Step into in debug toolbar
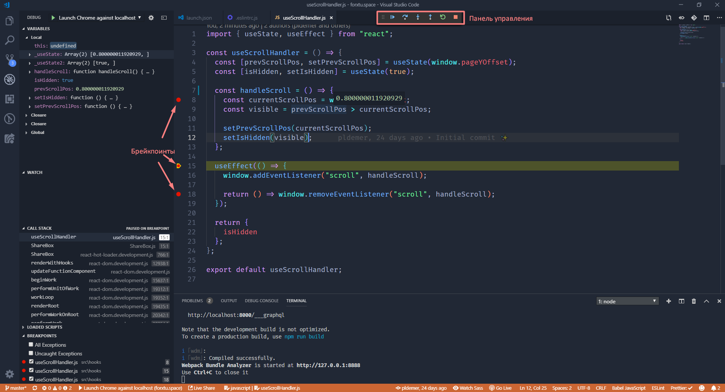This screenshot has height=392, width=725. (x=418, y=17)
